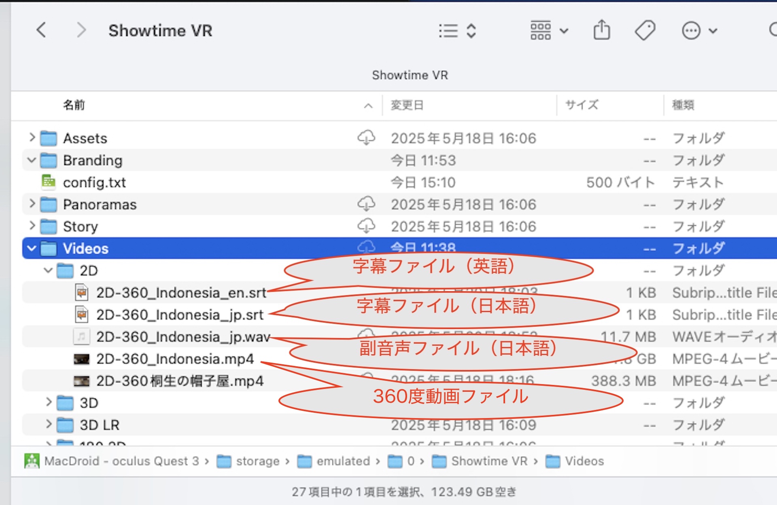This screenshot has height=505, width=777.
Task: Select the 3D LR folder name
Action: click(x=100, y=425)
